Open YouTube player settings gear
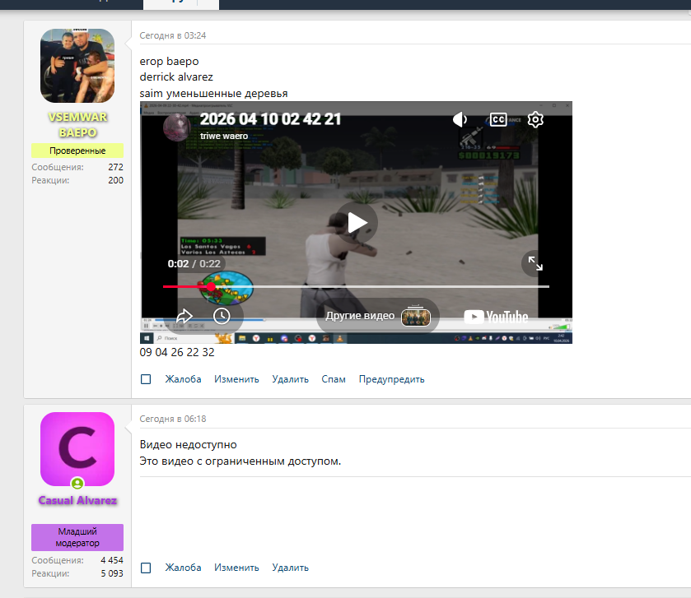 pos(535,119)
